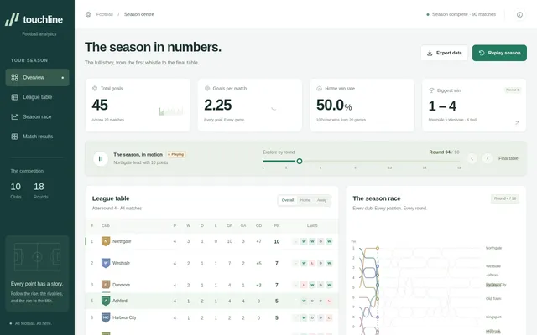Go to next round arrow
The image size is (537, 335).
(x=487, y=158)
